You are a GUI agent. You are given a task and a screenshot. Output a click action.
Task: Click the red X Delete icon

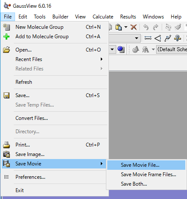(x=134, y=27)
